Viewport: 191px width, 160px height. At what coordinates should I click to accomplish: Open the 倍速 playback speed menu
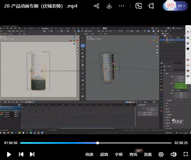click(89, 154)
